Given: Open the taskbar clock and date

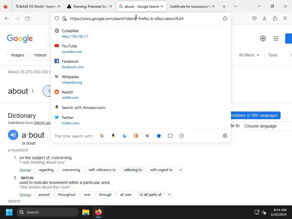Looking at the screenshot, I should tap(279, 212).
